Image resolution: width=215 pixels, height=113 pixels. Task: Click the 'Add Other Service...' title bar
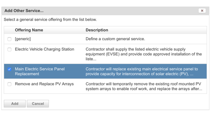[105, 11]
